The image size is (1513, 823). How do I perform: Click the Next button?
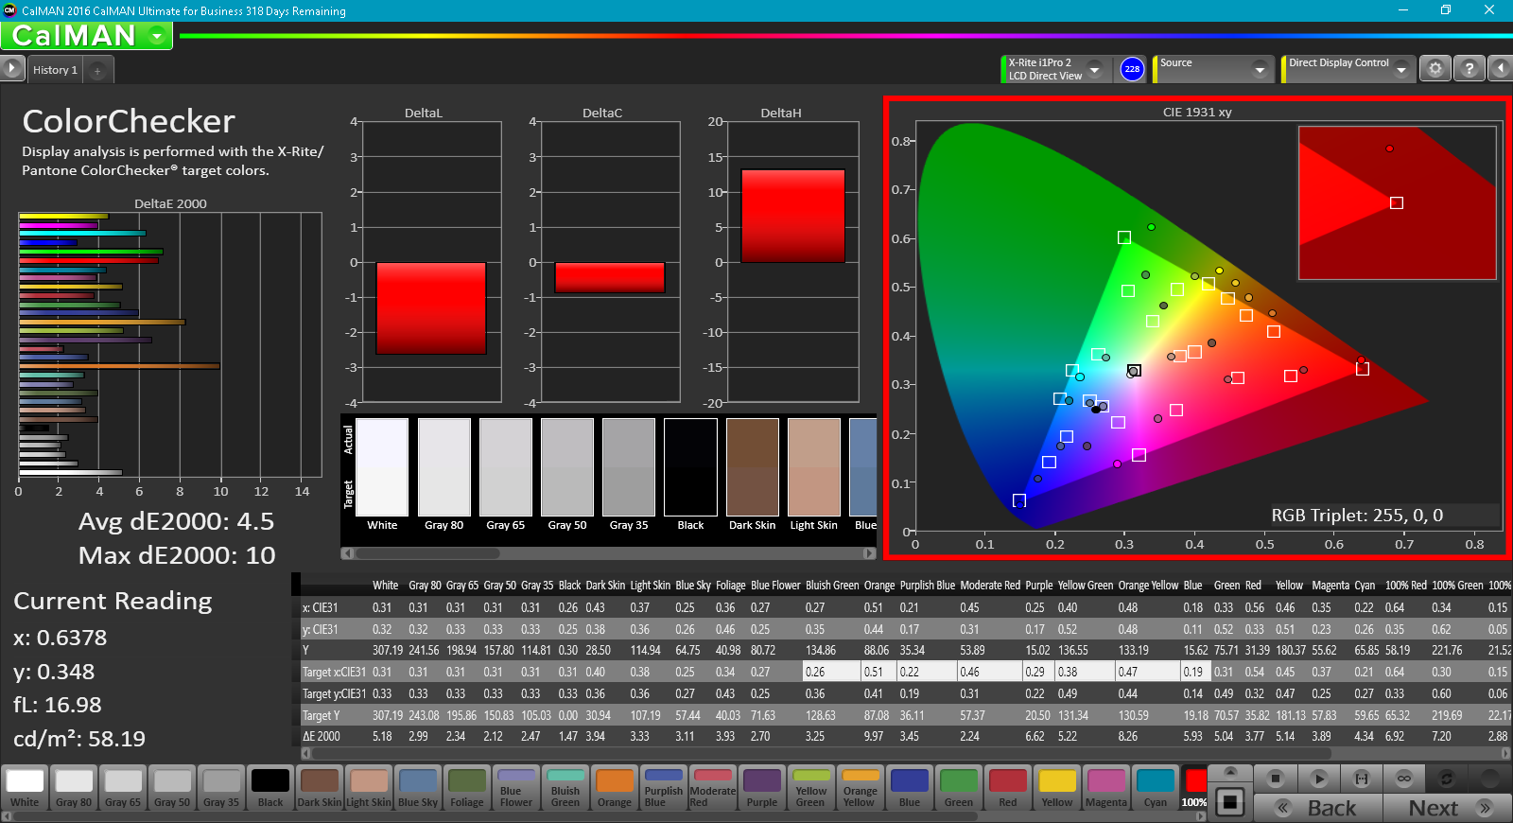coord(1448,808)
